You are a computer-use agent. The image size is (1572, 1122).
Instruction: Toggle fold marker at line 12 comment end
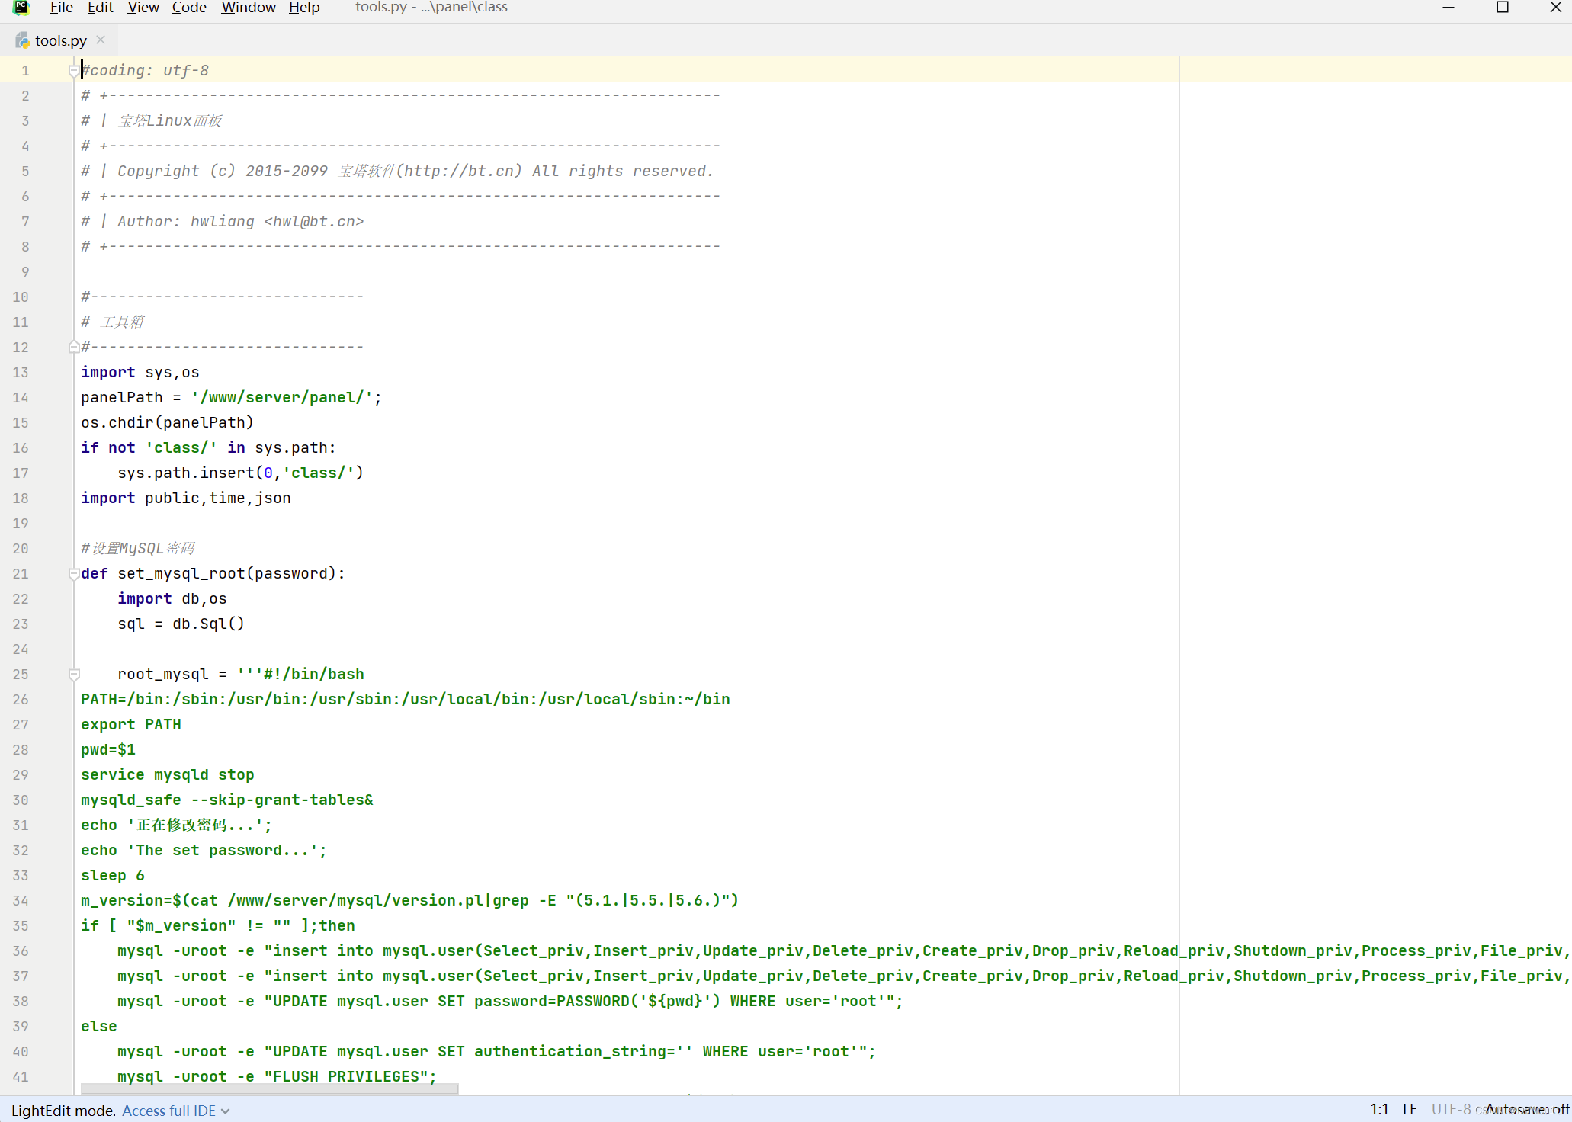(x=74, y=347)
